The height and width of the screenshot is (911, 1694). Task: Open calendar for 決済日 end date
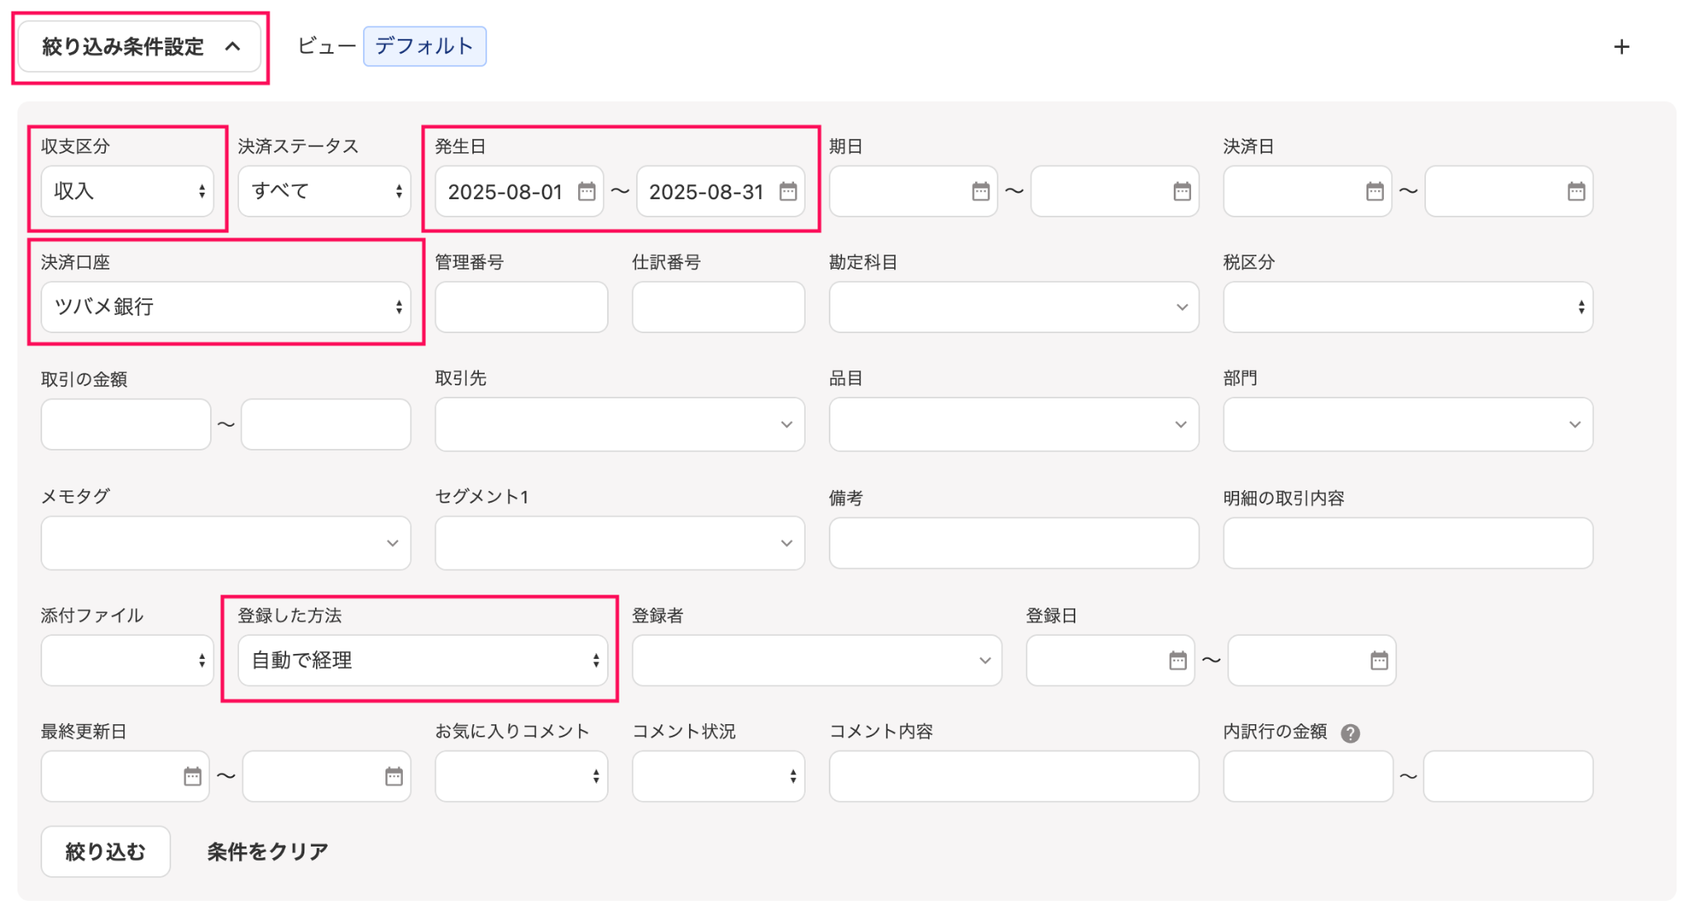pos(1577,192)
